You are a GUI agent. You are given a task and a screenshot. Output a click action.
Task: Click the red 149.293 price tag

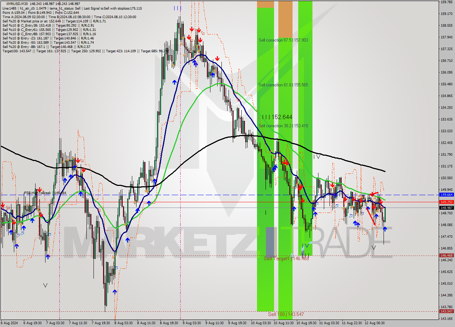446,202
